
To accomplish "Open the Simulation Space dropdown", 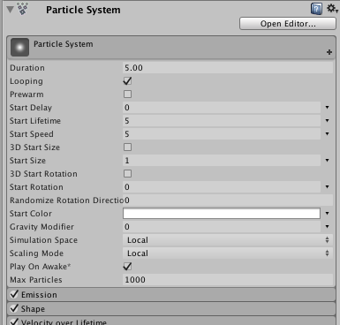I will (x=228, y=240).
